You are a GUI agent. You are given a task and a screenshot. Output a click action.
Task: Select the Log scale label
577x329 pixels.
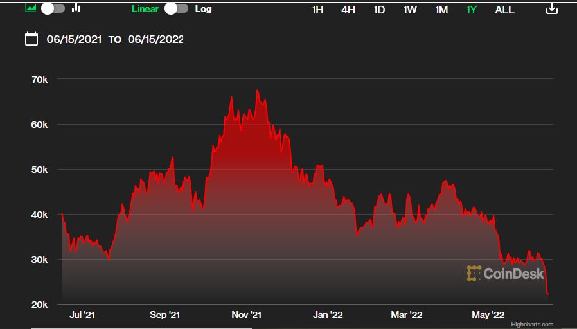[x=203, y=9]
